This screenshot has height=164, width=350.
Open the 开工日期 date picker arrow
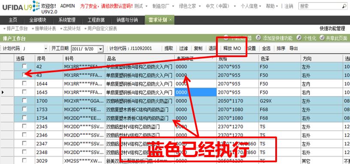click(100, 49)
